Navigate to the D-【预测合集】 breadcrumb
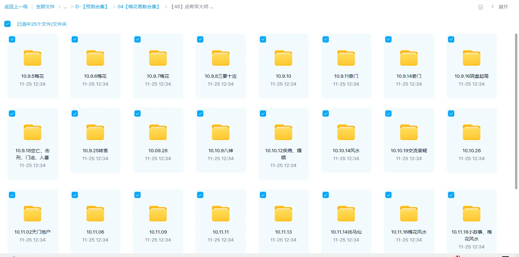The width and height of the screenshot is (519, 257). [91, 7]
